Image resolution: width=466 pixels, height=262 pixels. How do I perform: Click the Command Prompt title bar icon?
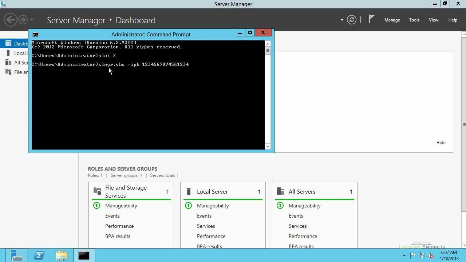[35, 35]
